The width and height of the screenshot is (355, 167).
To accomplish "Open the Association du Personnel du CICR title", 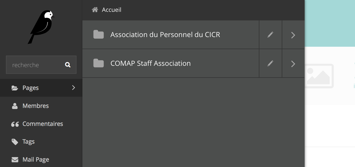I will pos(165,35).
